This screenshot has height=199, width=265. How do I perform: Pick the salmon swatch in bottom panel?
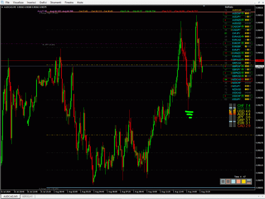tap(238, 182)
